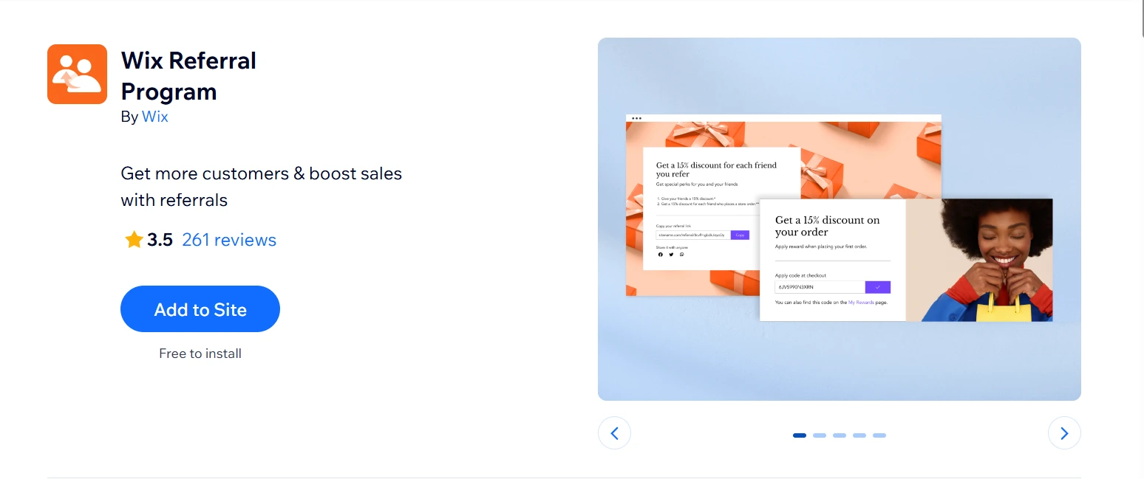Click the referral link field in preview
The width and height of the screenshot is (1144, 479).
click(693, 235)
